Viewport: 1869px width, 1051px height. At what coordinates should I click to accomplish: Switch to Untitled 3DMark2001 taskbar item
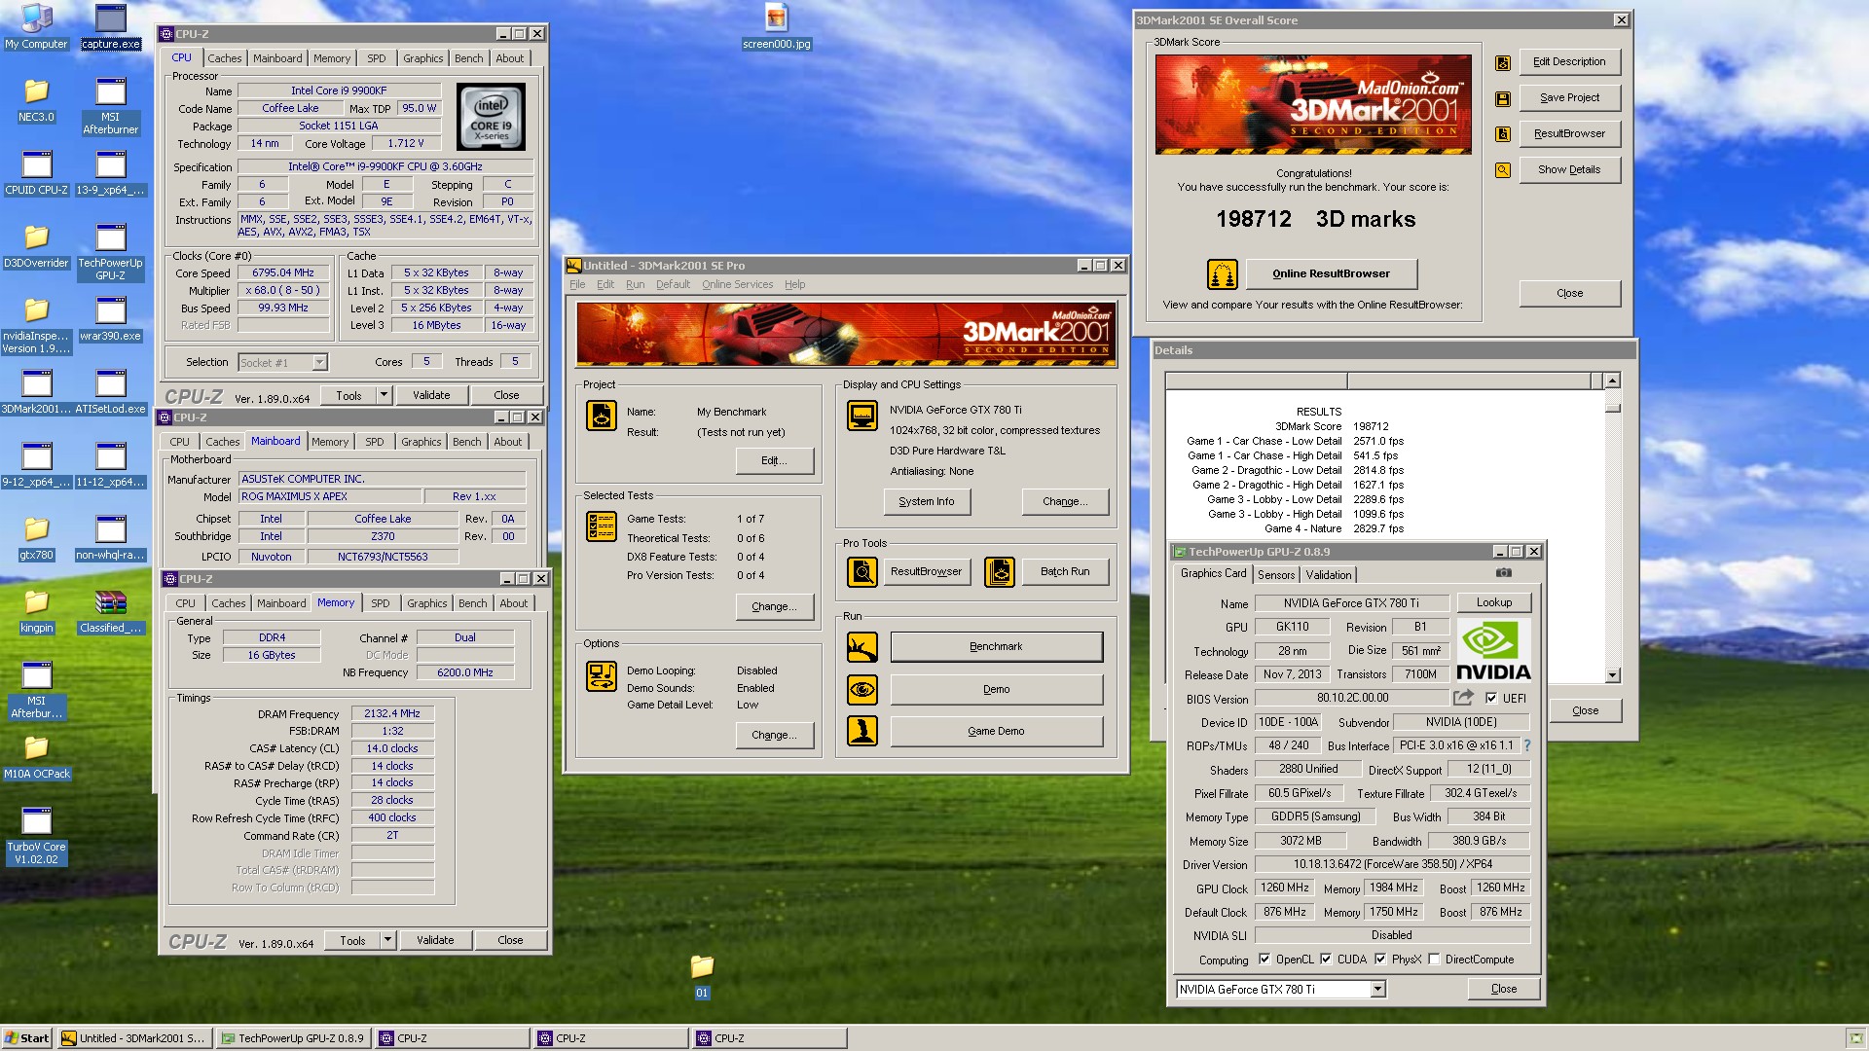pyautogui.click(x=133, y=1038)
